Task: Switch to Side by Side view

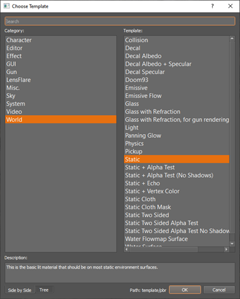Action: click(20, 290)
